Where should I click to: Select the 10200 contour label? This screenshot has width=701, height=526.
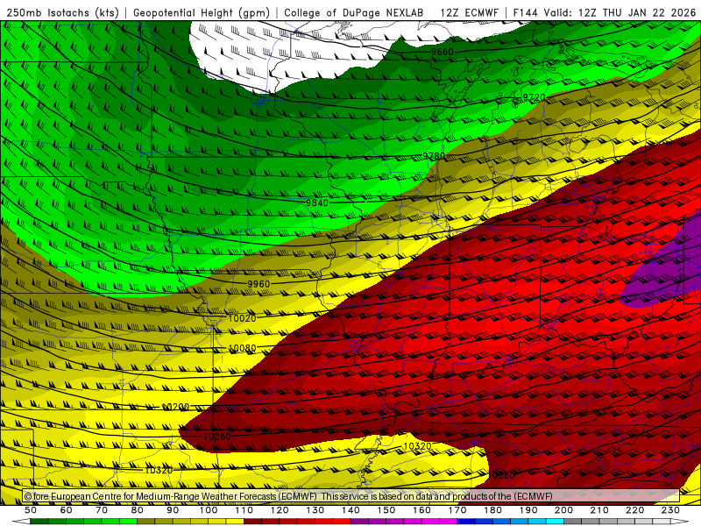175,407
